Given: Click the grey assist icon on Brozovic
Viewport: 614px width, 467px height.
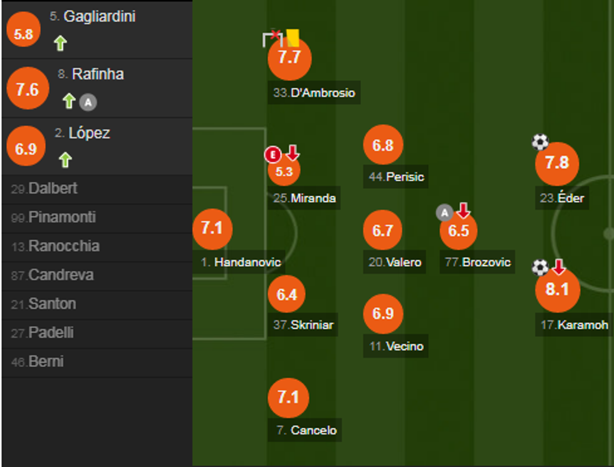Looking at the screenshot, I should click(x=444, y=213).
